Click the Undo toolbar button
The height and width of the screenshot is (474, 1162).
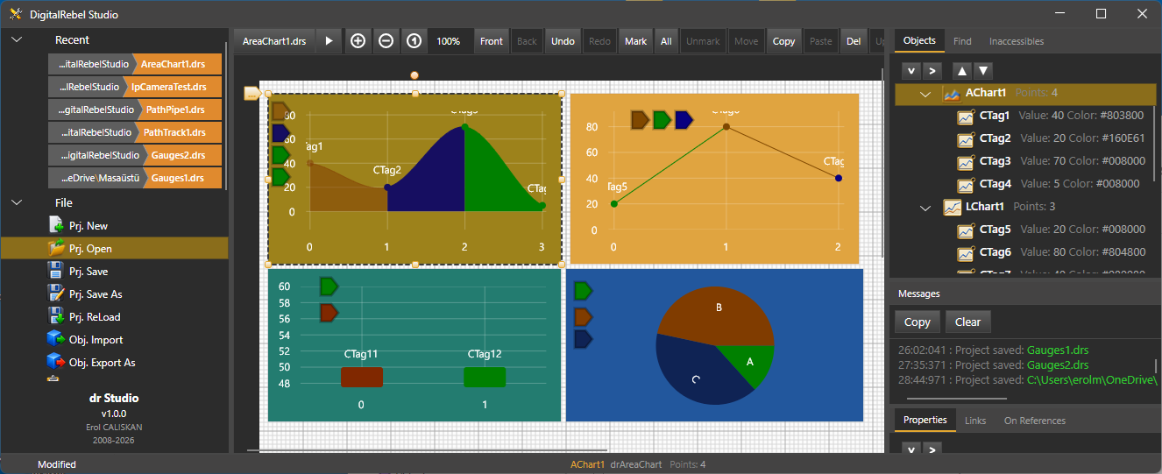click(x=563, y=41)
